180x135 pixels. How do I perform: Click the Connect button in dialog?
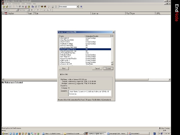tap(108, 68)
